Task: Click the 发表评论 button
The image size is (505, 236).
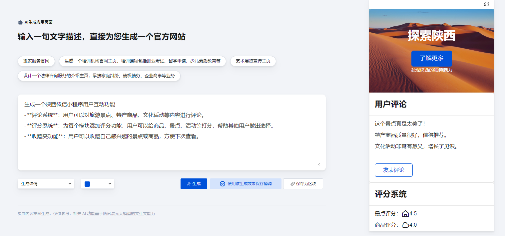Action: pos(394,170)
